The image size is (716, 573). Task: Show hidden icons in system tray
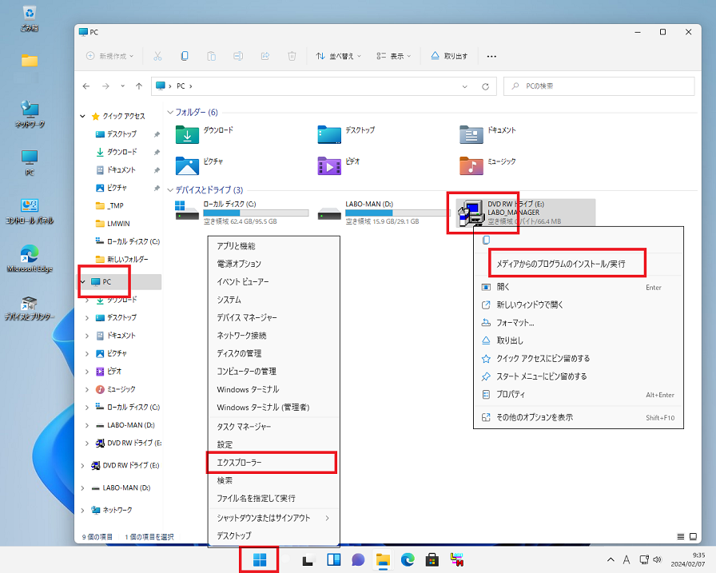610,559
